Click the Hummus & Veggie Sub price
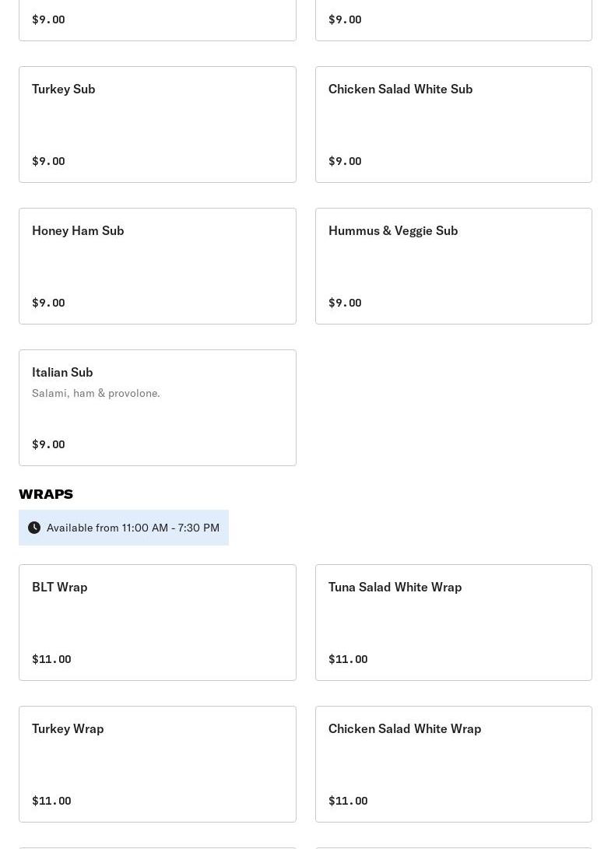 coord(345,303)
